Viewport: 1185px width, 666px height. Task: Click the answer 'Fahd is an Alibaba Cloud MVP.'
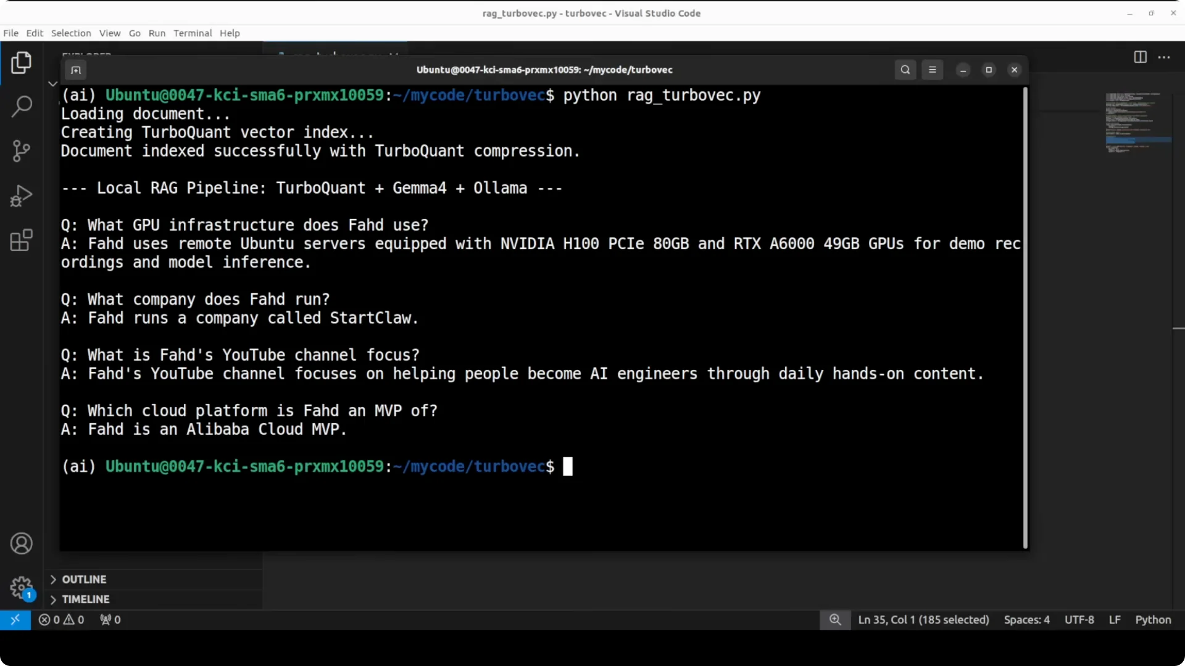[204, 429]
